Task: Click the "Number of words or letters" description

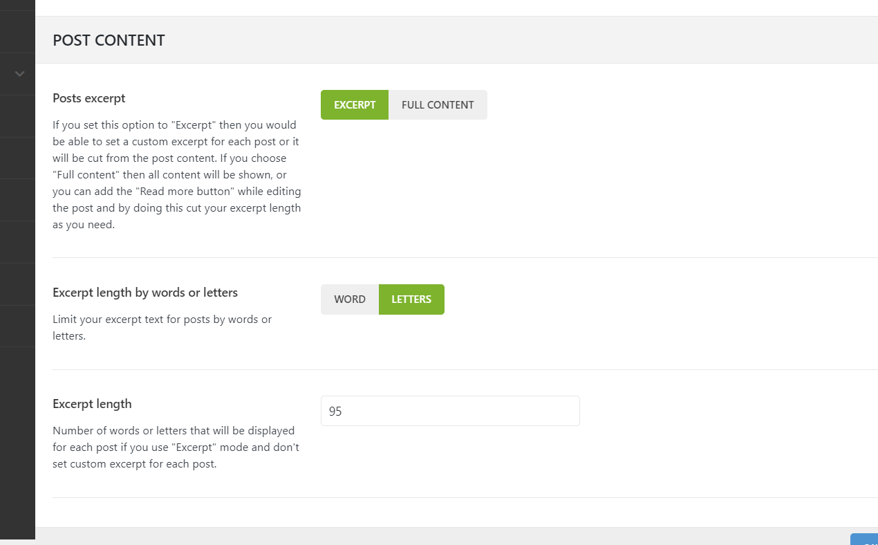Action: pos(176,447)
